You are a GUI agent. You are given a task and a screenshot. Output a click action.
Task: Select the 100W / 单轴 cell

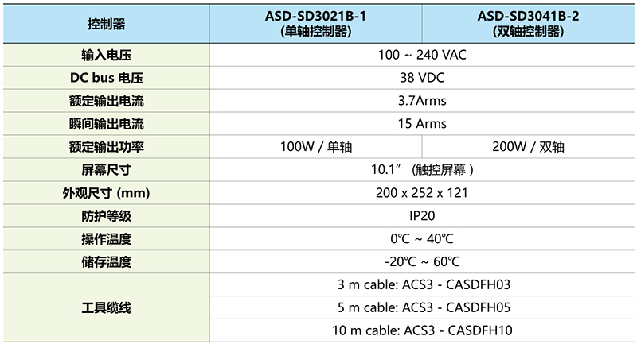click(317, 147)
